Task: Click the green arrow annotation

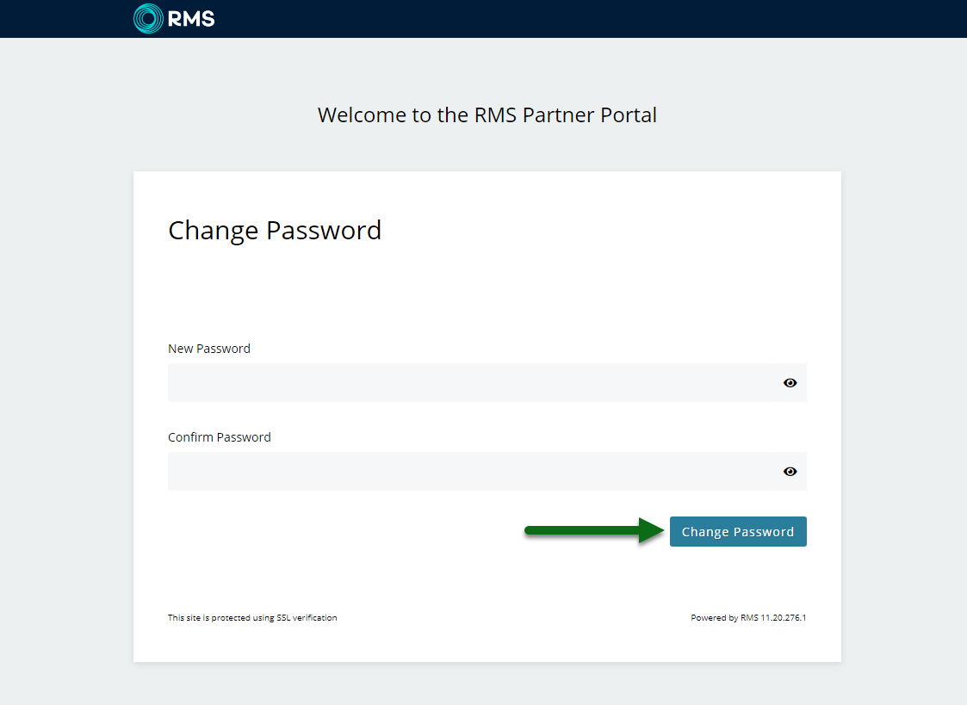Action: point(594,530)
